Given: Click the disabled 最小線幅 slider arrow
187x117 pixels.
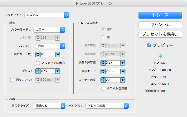Looking at the screenshot, I should click(x=123, y=54).
